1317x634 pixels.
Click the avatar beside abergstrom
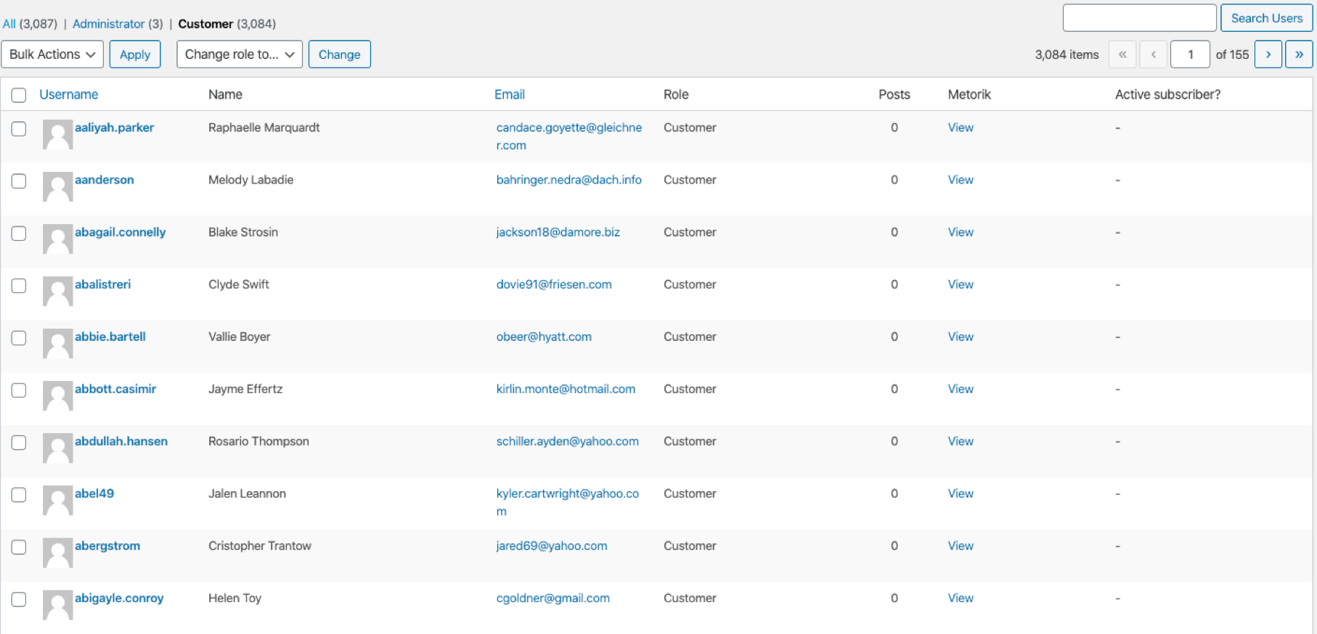click(x=57, y=553)
